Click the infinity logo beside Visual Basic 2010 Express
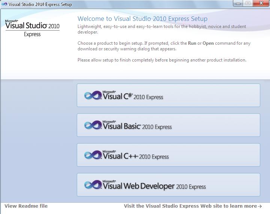 [x=93, y=125]
